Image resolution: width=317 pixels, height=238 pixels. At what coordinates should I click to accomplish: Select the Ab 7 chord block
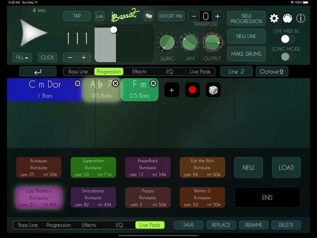101,90
